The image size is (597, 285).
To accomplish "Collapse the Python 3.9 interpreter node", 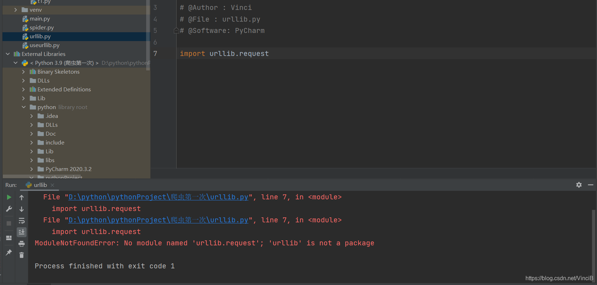I will 16,63.
